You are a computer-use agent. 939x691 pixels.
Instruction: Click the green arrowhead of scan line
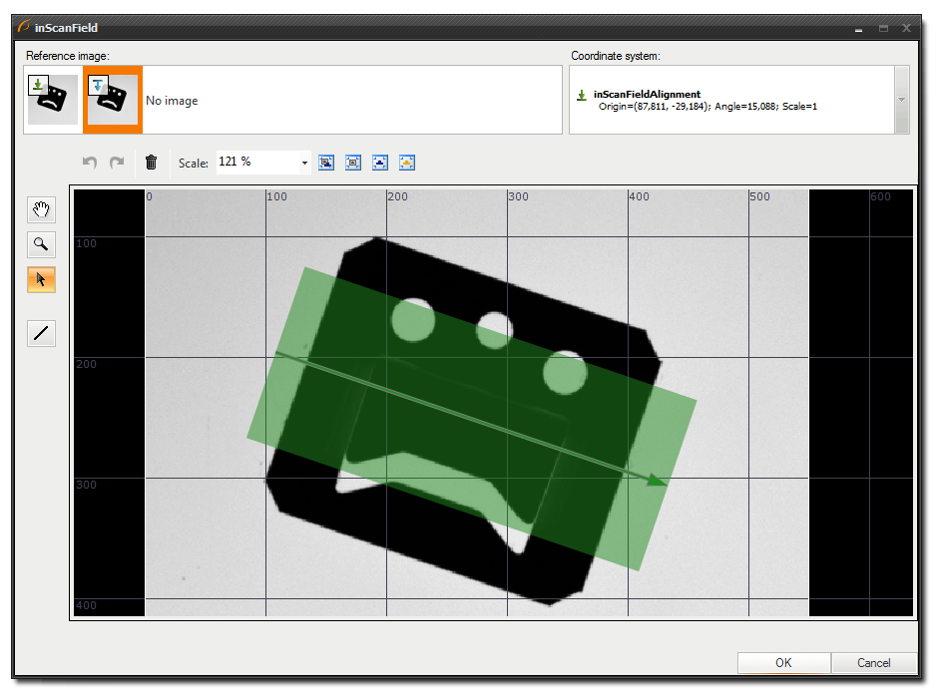(656, 482)
